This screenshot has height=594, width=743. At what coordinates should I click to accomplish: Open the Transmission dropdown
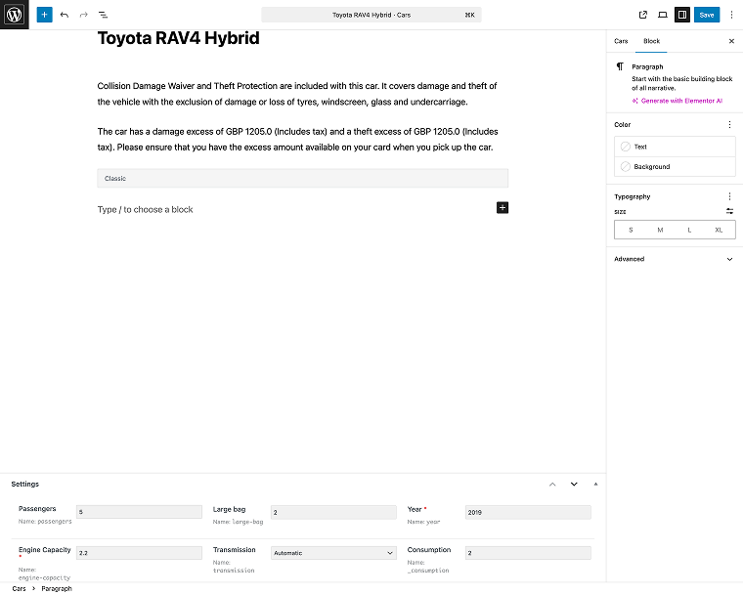333,553
